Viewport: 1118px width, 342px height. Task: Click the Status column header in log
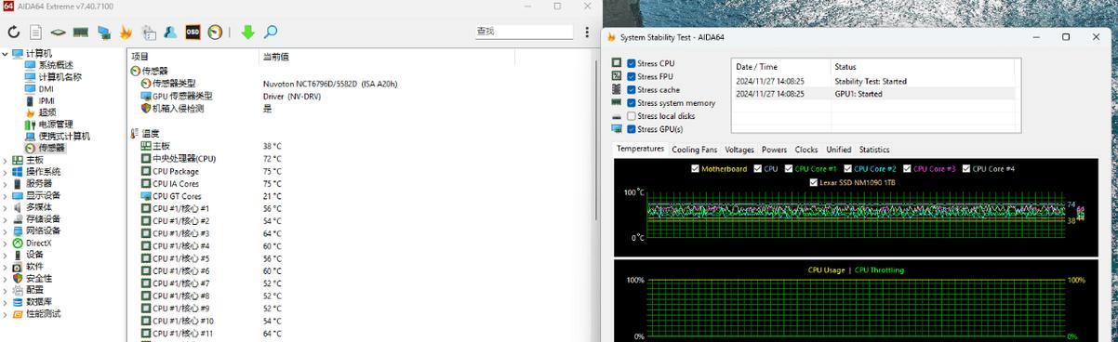pos(925,67)
